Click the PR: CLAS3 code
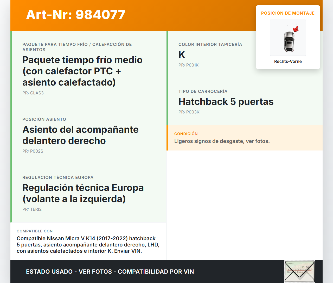This screenshot has height=283, width=333. pos(33,93)
